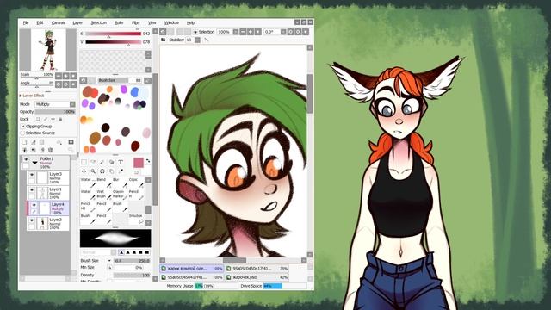This screenshot has height=310, width=551.
Task: Choose the Blur brush preset
Action: coord(120,183)
